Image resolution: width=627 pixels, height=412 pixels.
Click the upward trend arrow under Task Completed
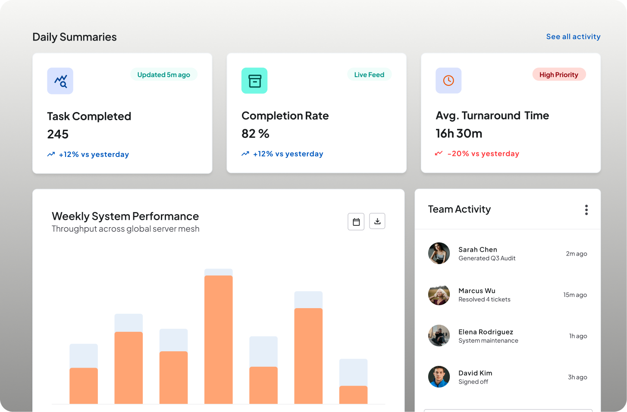tap(51, 154)
